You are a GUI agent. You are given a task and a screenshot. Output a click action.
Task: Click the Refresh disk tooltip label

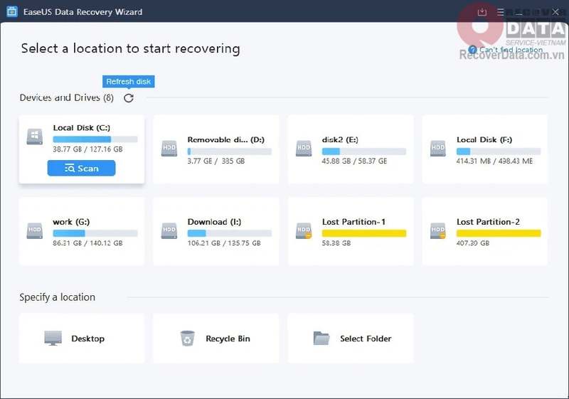pos(129,82)
